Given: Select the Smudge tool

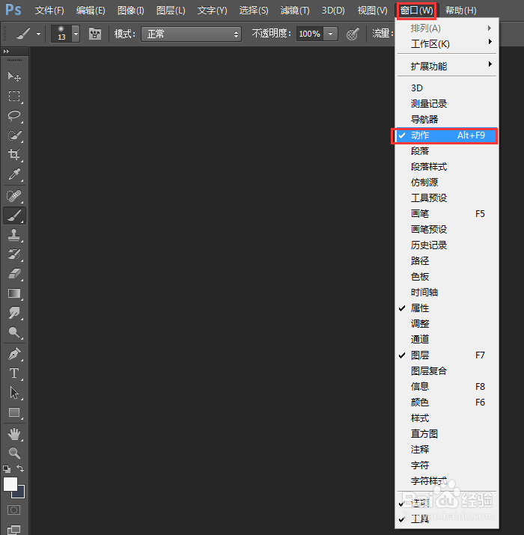Looking at the screenshot, I should point(14,313).
